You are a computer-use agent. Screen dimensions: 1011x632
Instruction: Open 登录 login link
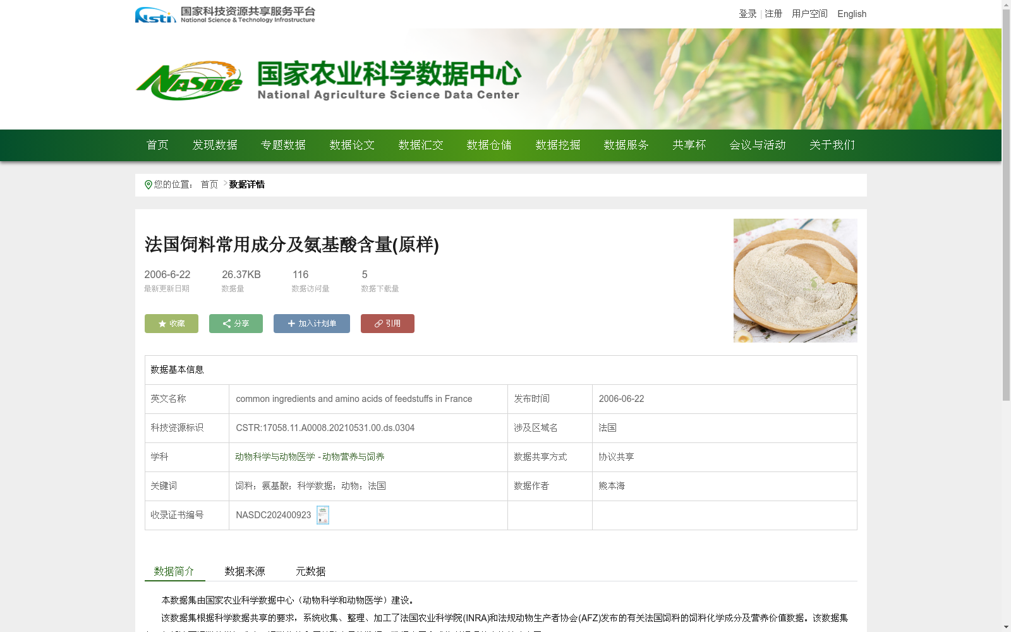748,14
